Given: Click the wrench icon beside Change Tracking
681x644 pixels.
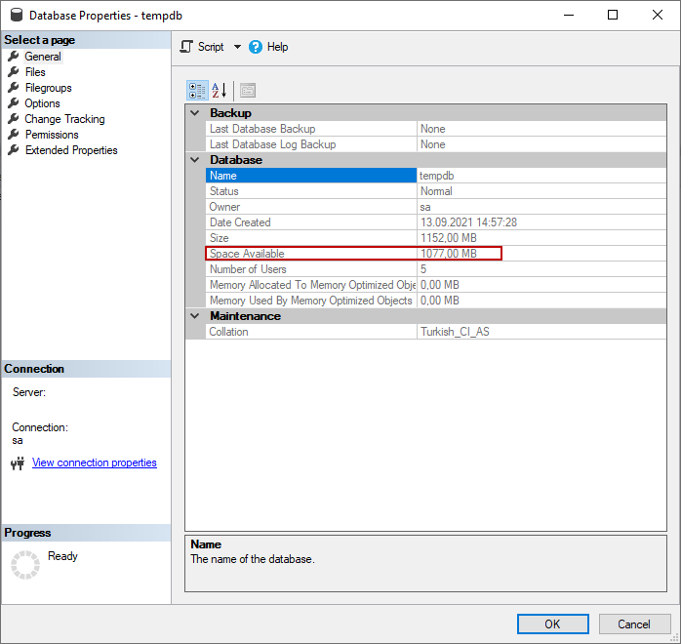Looking at the screenshot, I should tap(14, 119).
